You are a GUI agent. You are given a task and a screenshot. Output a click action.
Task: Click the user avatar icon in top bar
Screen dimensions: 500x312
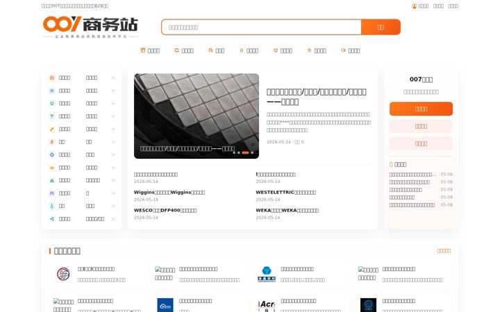pos(414,6)
